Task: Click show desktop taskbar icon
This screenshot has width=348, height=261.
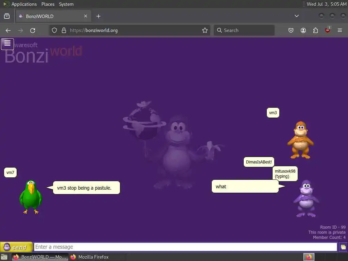Action: click(x=4, y=257)
